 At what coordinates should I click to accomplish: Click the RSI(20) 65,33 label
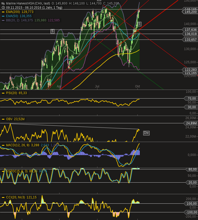pyautogui.click(x=16, y=93)
